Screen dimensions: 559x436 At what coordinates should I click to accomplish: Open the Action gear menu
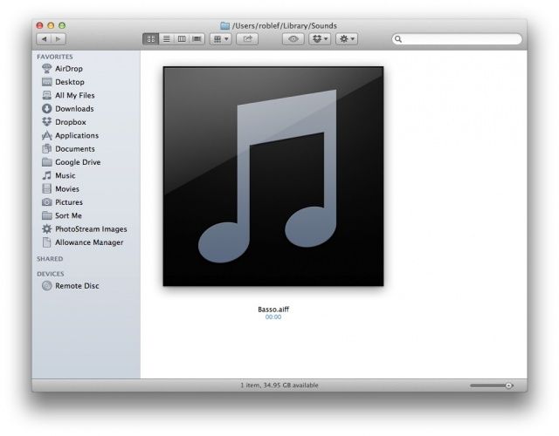coord(347,39)
